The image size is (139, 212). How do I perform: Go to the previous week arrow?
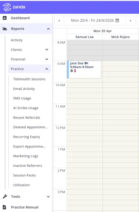(59, 21)
